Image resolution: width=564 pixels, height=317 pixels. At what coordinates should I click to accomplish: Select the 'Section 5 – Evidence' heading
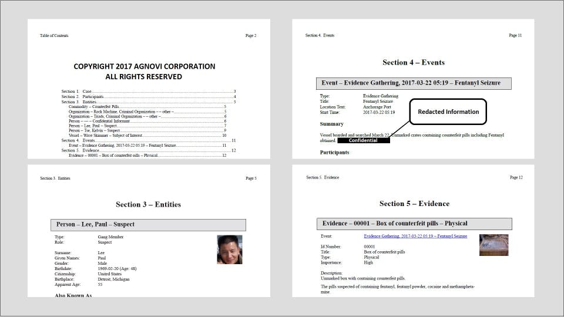click(414, 204)
